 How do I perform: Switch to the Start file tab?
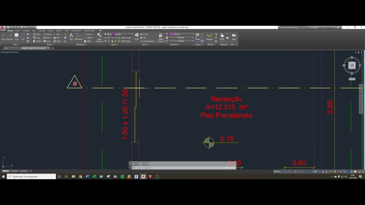[x=6, y=48]
